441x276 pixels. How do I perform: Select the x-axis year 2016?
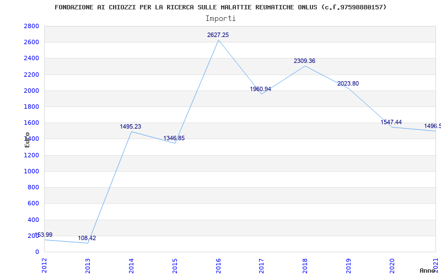218,266
